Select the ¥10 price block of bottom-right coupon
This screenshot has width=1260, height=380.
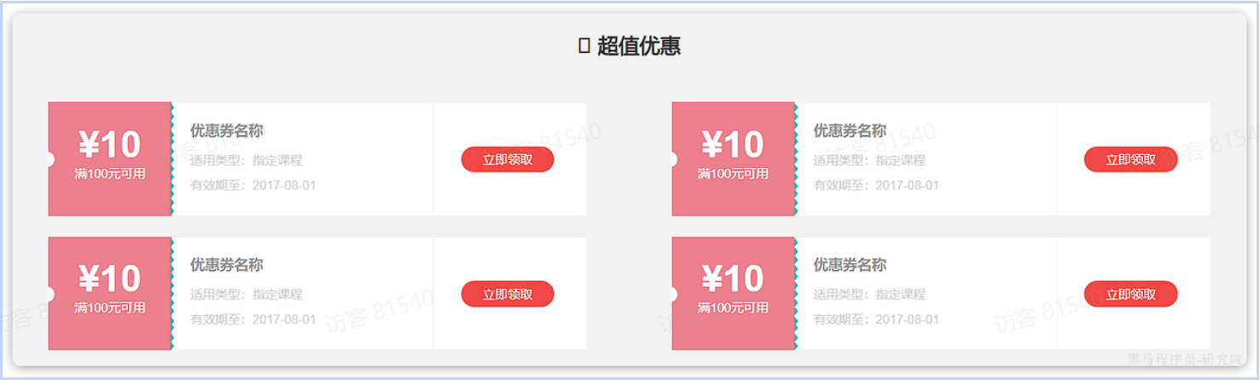734,293
